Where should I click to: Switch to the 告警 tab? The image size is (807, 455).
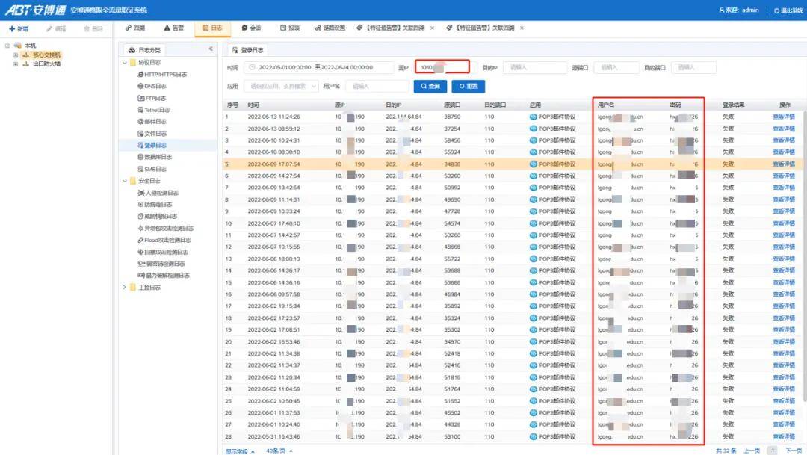tap(174, 28)
